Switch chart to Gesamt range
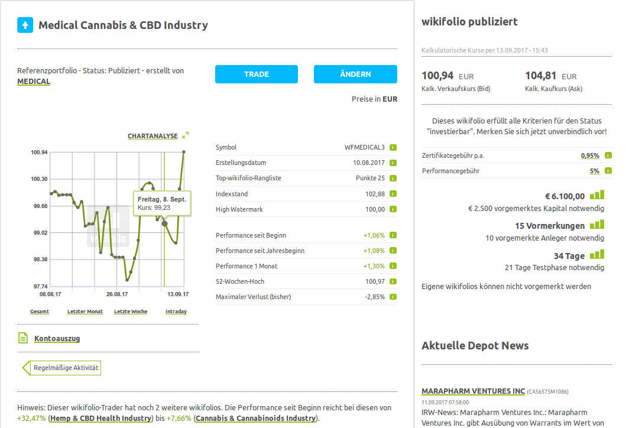 40,312
